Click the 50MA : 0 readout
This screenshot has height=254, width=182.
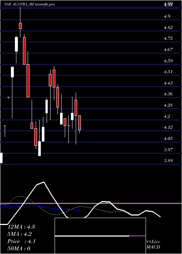19,249
